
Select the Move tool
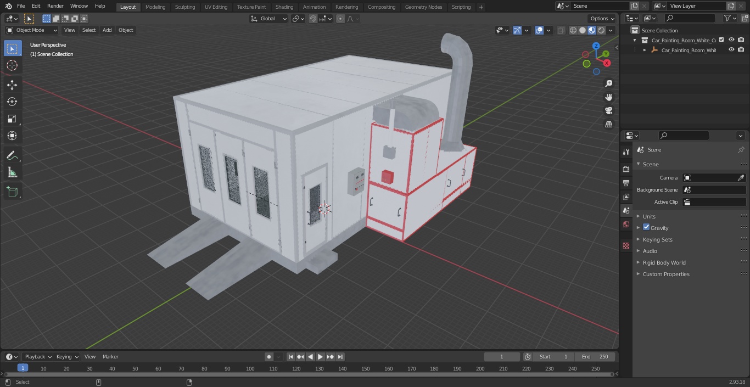pyautogui.click(x=12, y=85)
